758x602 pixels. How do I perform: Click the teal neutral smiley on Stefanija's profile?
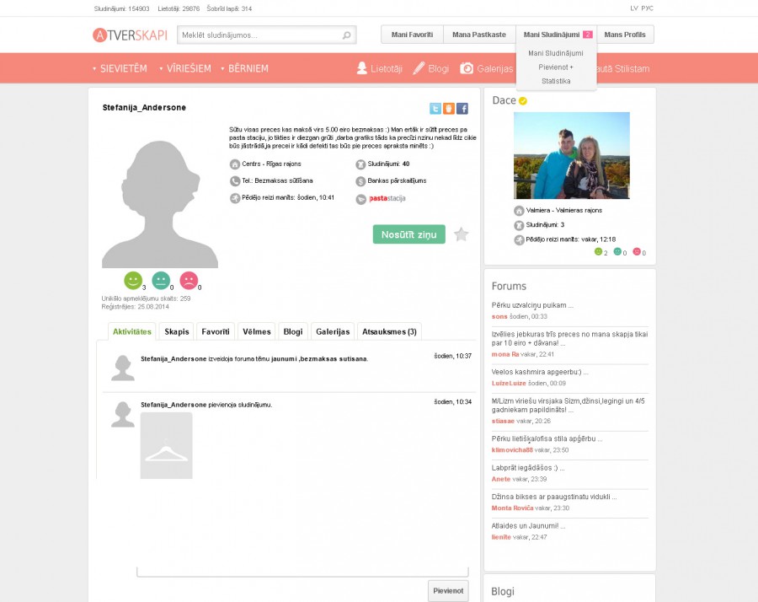pyautogui.click(x=161, y=280)
